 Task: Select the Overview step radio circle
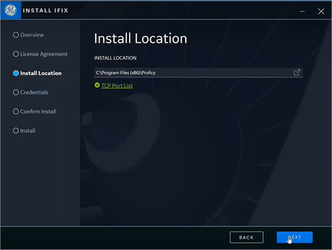(x=16, y=35)
